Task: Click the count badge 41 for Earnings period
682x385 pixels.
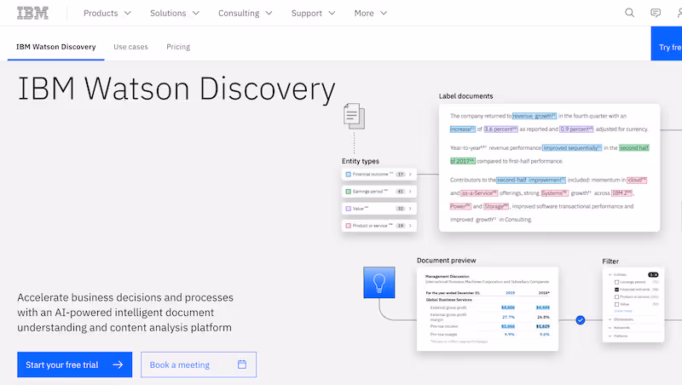Action: 400,191
